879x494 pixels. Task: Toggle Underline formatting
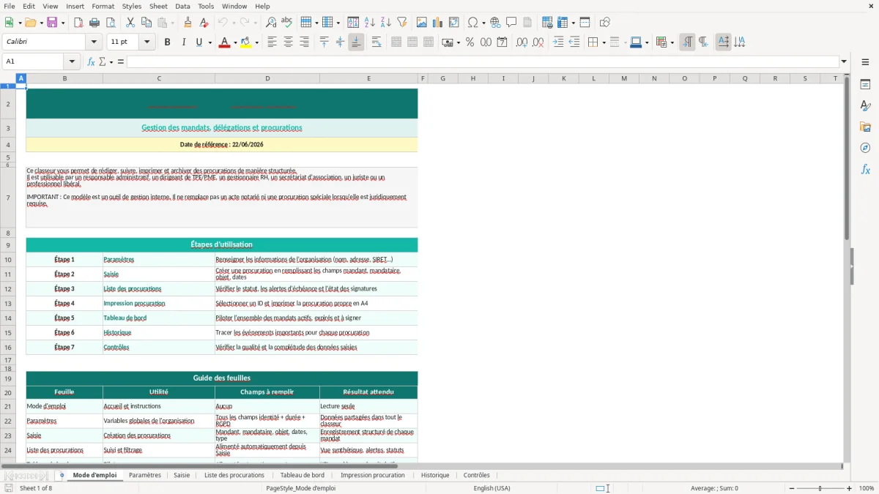point(199,42)
